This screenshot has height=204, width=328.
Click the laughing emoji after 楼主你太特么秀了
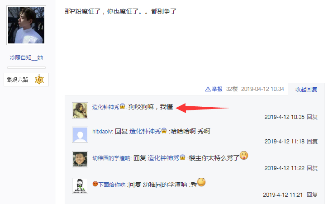pos(244,156)
